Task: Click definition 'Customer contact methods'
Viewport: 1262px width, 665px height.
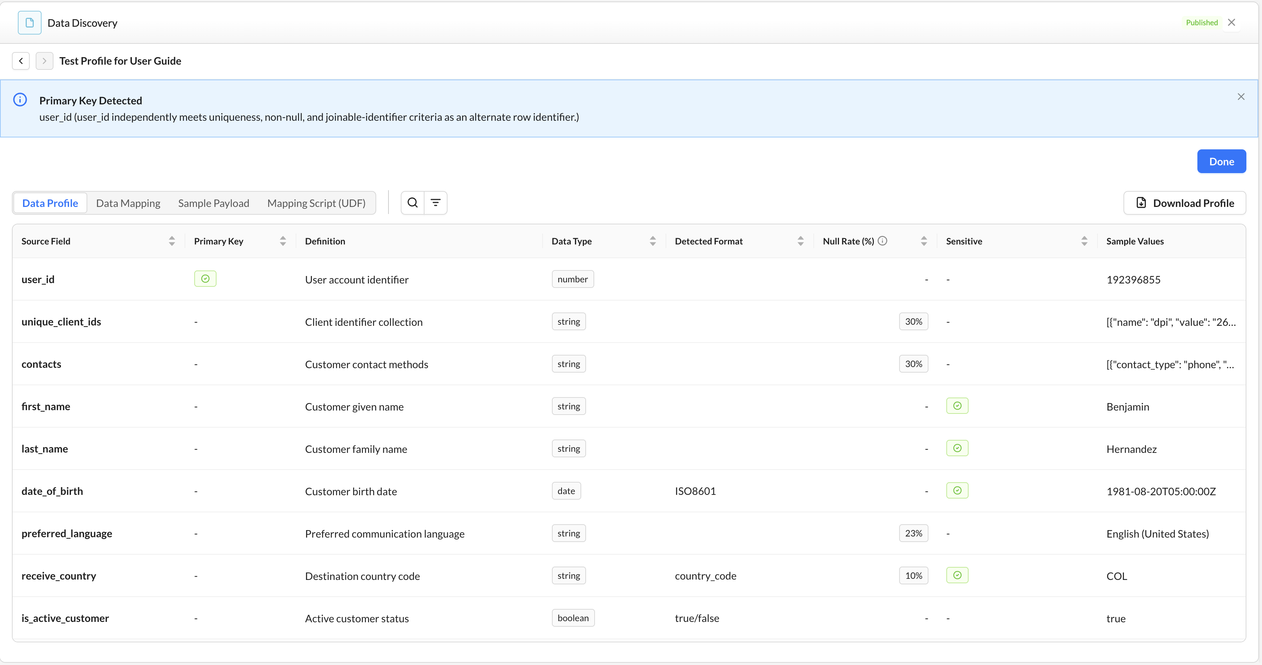Action: point(367,364)
